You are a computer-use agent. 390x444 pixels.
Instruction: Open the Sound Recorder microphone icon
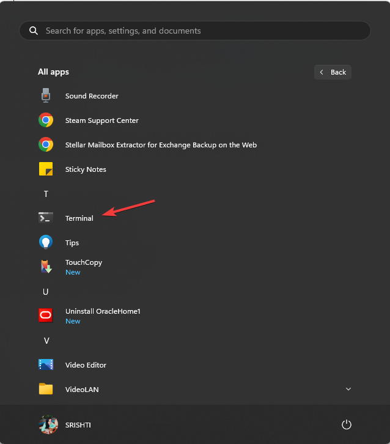pyautogui.click(x=46, y=95)
